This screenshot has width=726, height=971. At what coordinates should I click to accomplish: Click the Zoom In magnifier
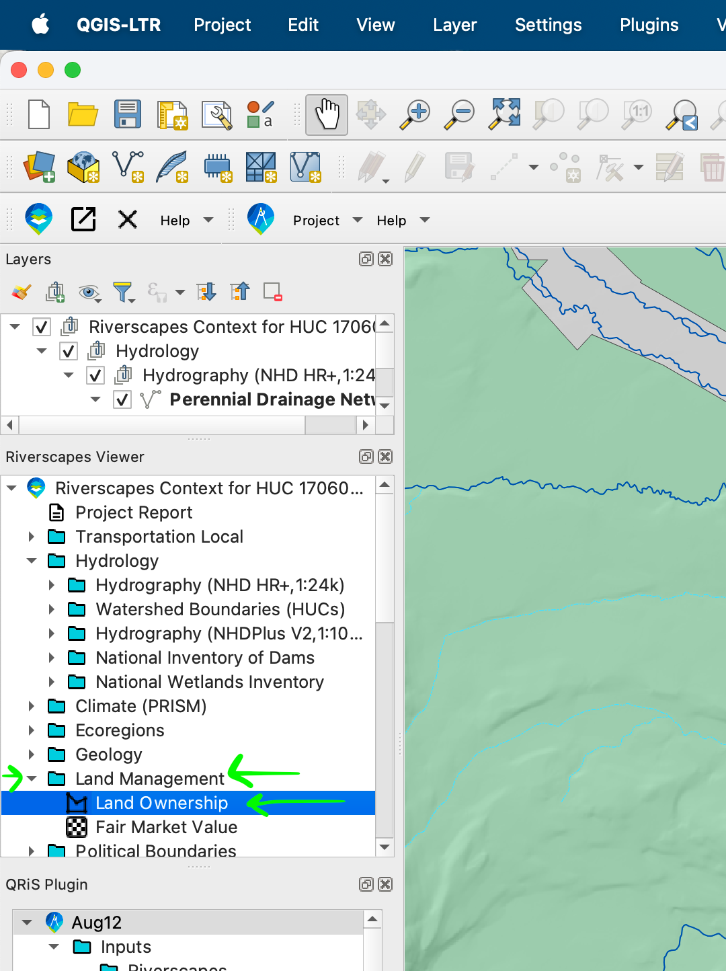coord(415,114)
